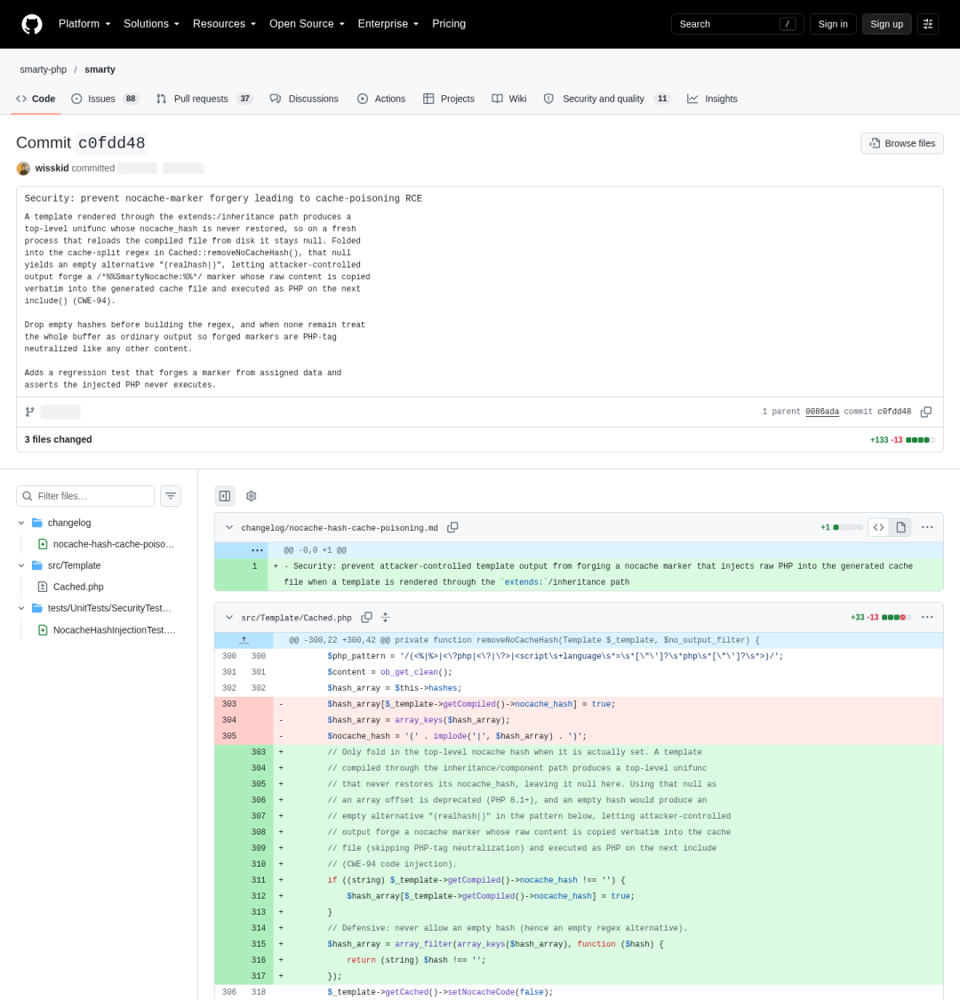Open the GitHub homepage logo

click(32, 24)
